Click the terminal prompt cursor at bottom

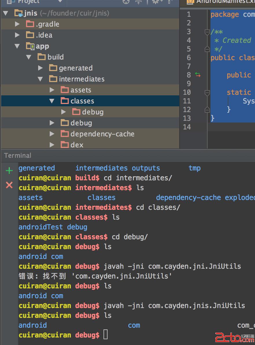[106, 335]
